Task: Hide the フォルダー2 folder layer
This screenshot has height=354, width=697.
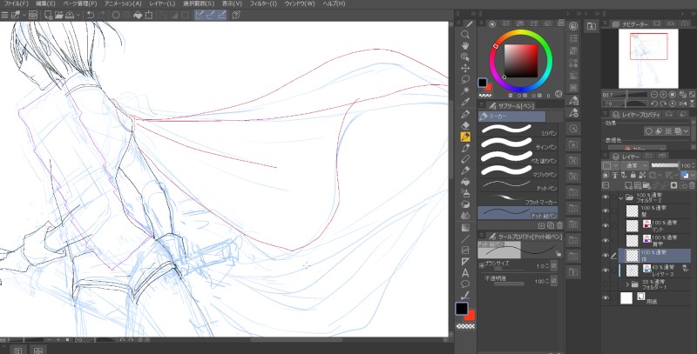Action: 606,197
